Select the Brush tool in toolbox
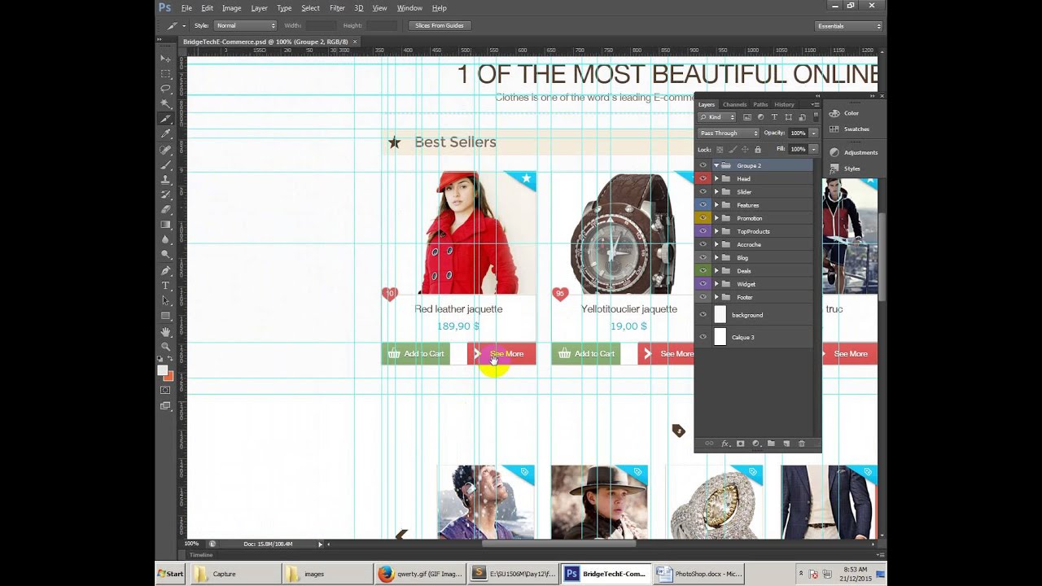 tap(165, 164)
